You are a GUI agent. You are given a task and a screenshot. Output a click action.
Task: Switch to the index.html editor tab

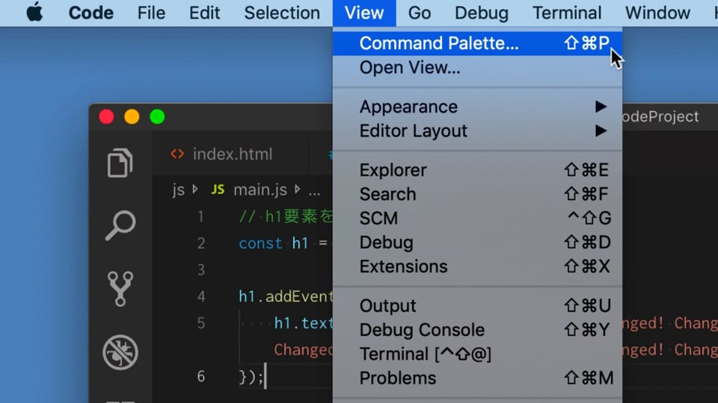point(231,154)
